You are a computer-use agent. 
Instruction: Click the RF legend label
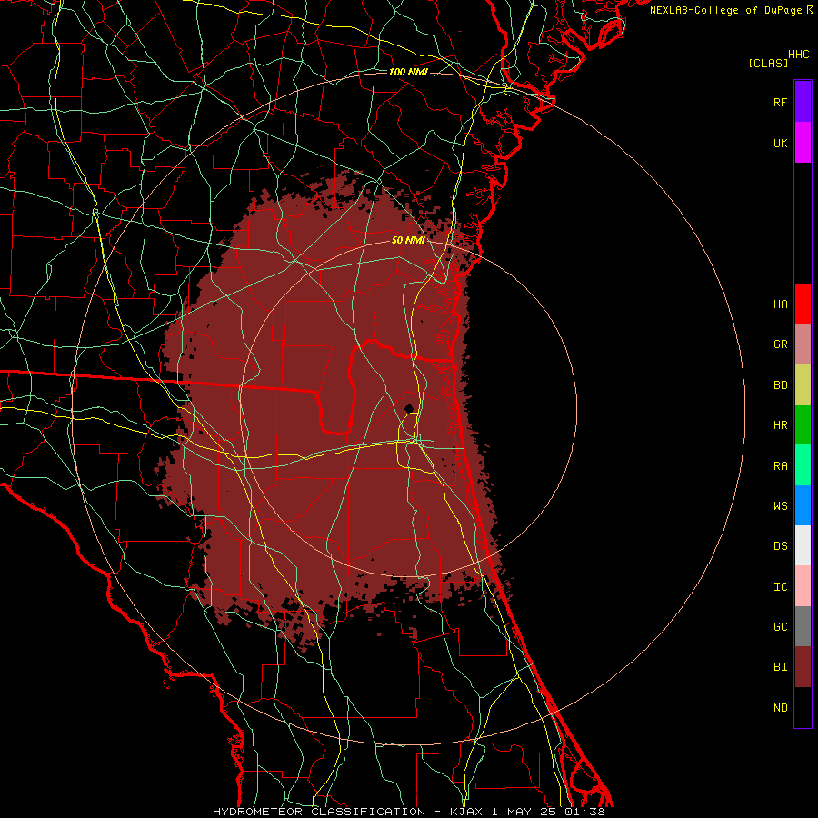tap(780, 102)
